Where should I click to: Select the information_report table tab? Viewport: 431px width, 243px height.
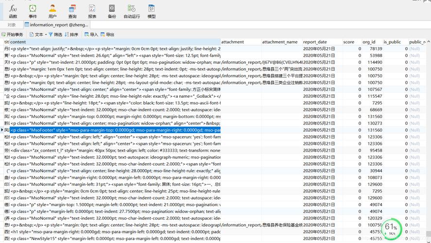(x=57, y=25)
